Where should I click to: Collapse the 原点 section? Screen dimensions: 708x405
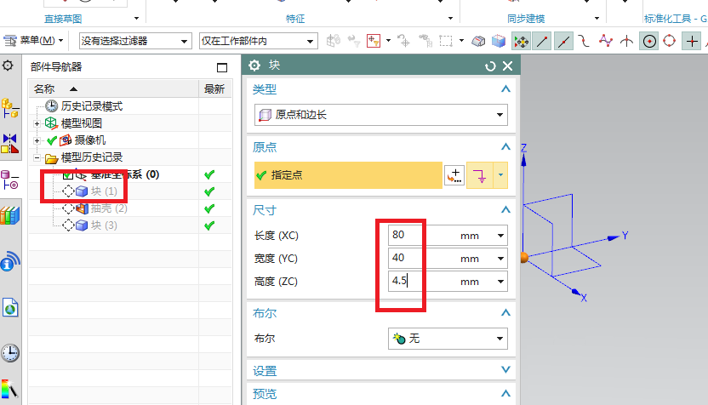[505, 146]
